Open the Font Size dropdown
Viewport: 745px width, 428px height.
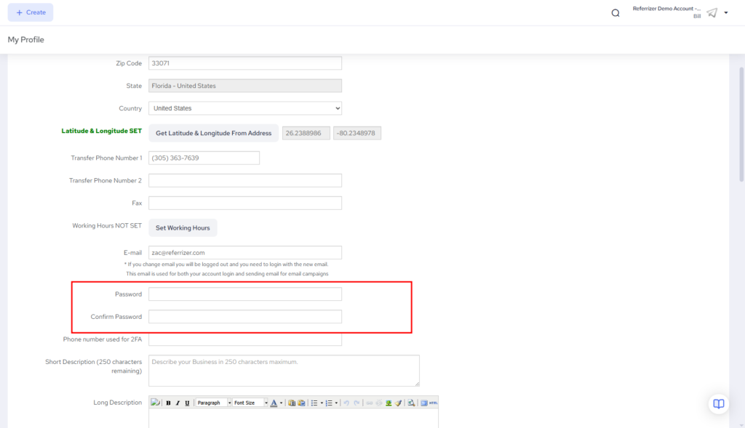point(250,403)
